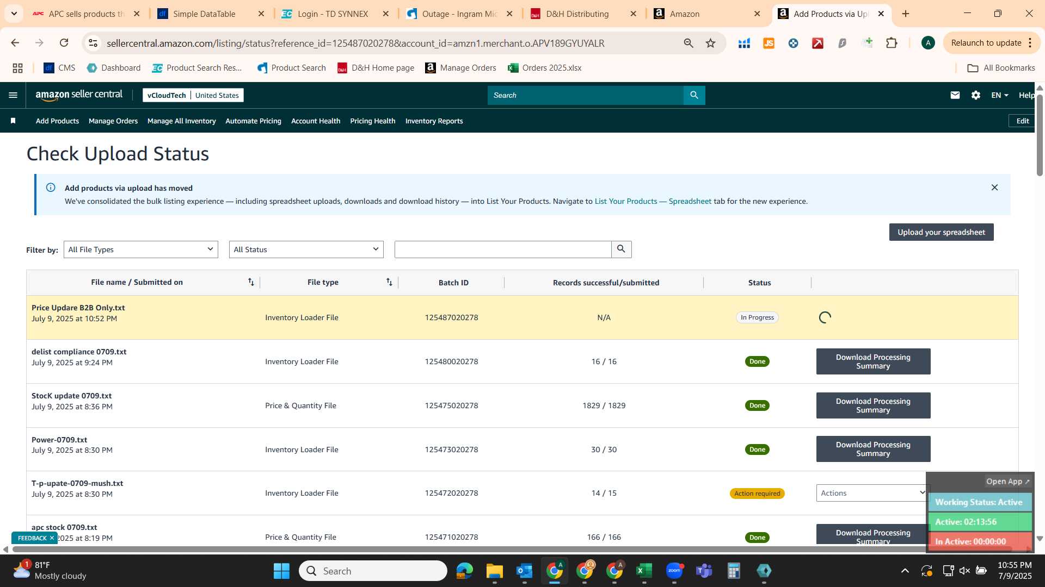
Task: Open Microsoft Edge from the taskbar
Action: pos(464,571)
